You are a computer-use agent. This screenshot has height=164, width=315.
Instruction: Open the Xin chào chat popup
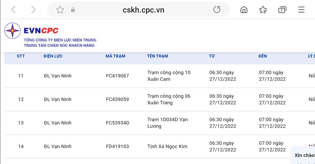(305, 155)
